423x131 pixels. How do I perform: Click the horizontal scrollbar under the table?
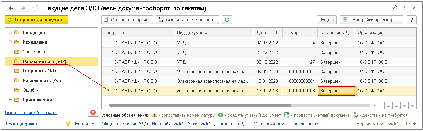pos(200,105)
